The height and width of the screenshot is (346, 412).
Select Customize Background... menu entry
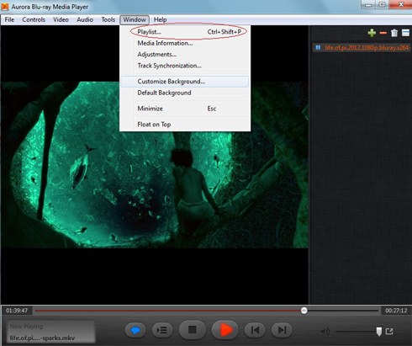coord(185,82)
